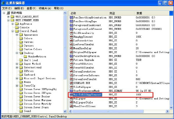Select the MenuShowDelay value icon
The image size is (174, 119).
72,48
